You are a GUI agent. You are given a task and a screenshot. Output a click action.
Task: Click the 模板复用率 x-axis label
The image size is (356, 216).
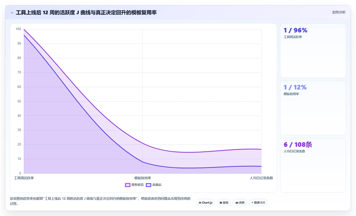(143, 178)
